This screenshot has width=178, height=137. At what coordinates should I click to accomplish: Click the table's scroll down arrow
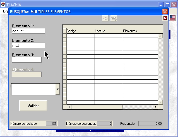[160, 102]
